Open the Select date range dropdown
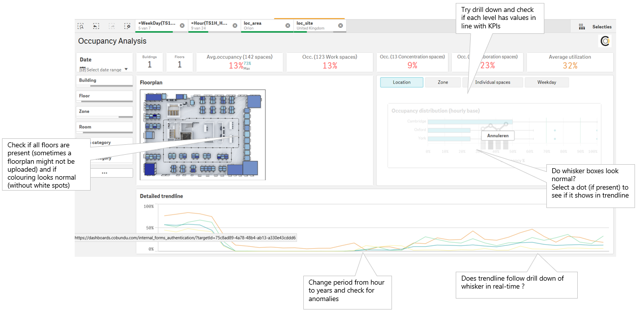The width and height of the screenshot is (639, 312). tap(104, 70)
